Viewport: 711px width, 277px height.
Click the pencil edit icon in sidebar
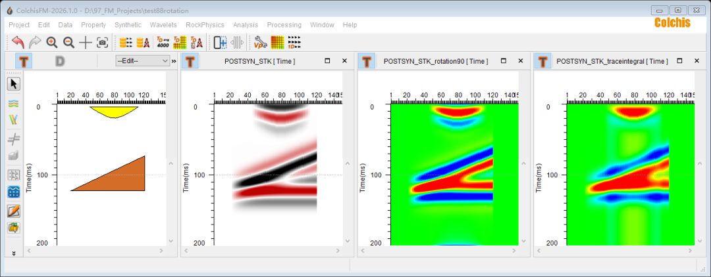pos(14,211)
